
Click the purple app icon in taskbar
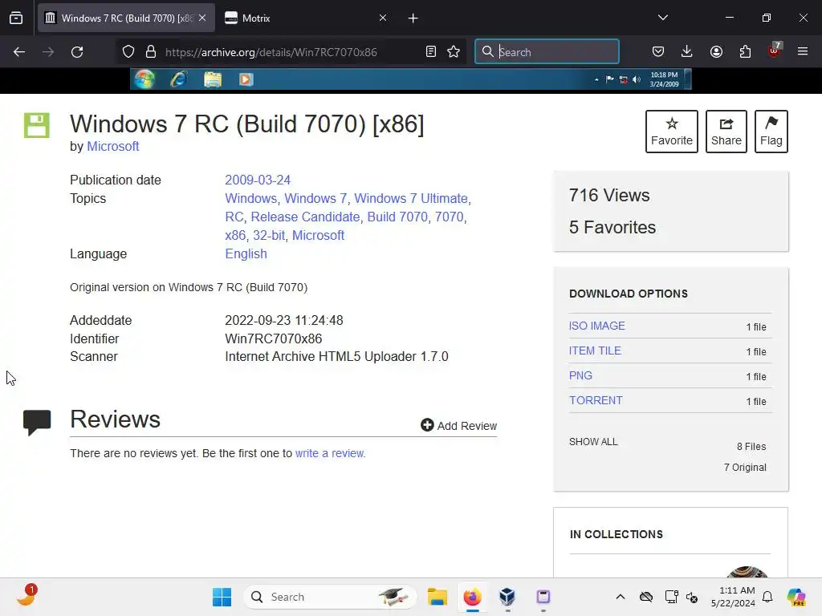[x=543, y=597]
